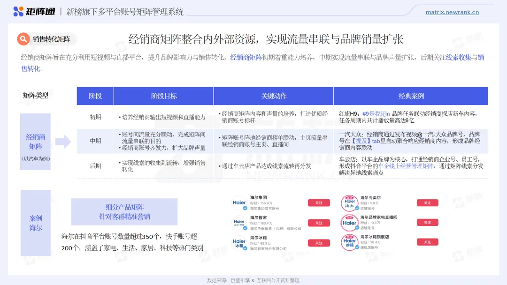Click the arrow icon beside 经销商矩阵
This screenshot has height=285, width=507.
click(x=63, y=142)
